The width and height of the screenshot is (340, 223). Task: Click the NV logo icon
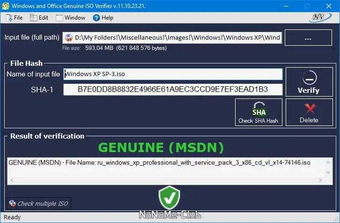[320, 18]
